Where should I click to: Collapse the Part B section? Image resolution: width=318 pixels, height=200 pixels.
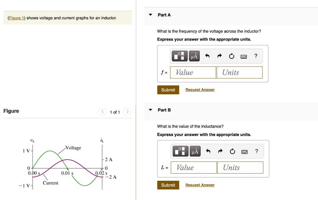150,110
